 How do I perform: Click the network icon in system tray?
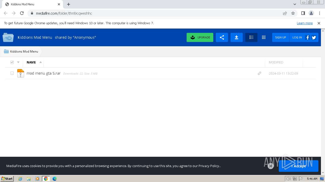tap(295, 179)
